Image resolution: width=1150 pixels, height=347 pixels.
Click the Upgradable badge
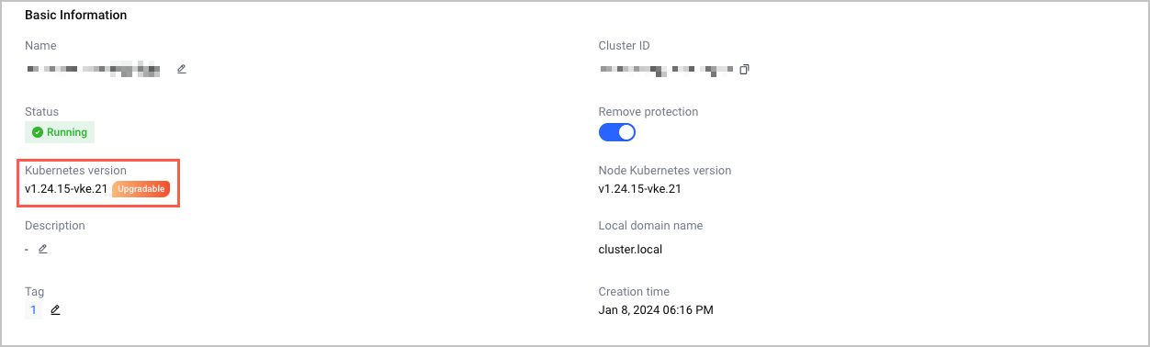(x=141, y=189)
